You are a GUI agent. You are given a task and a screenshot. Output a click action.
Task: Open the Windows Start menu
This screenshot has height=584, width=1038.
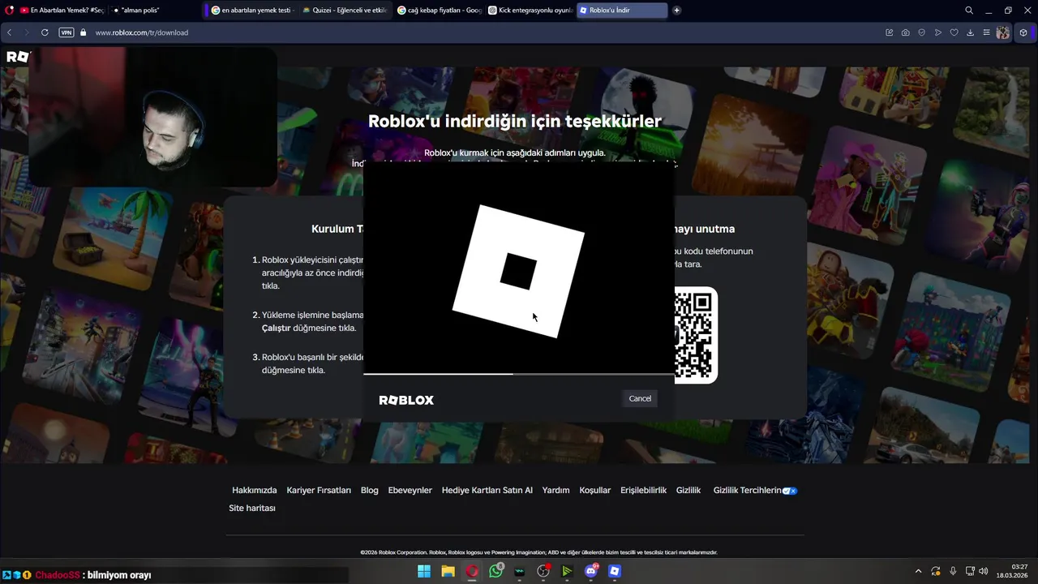(424, 571)
